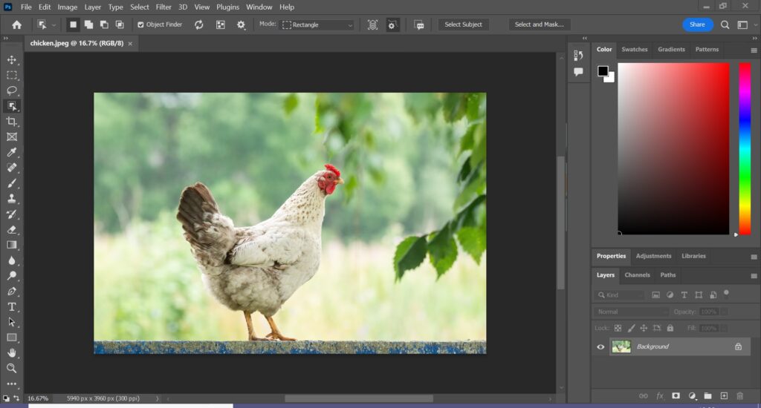761x408 pixels.
Task: Select the Zoom tool
Action: point(12,368)
